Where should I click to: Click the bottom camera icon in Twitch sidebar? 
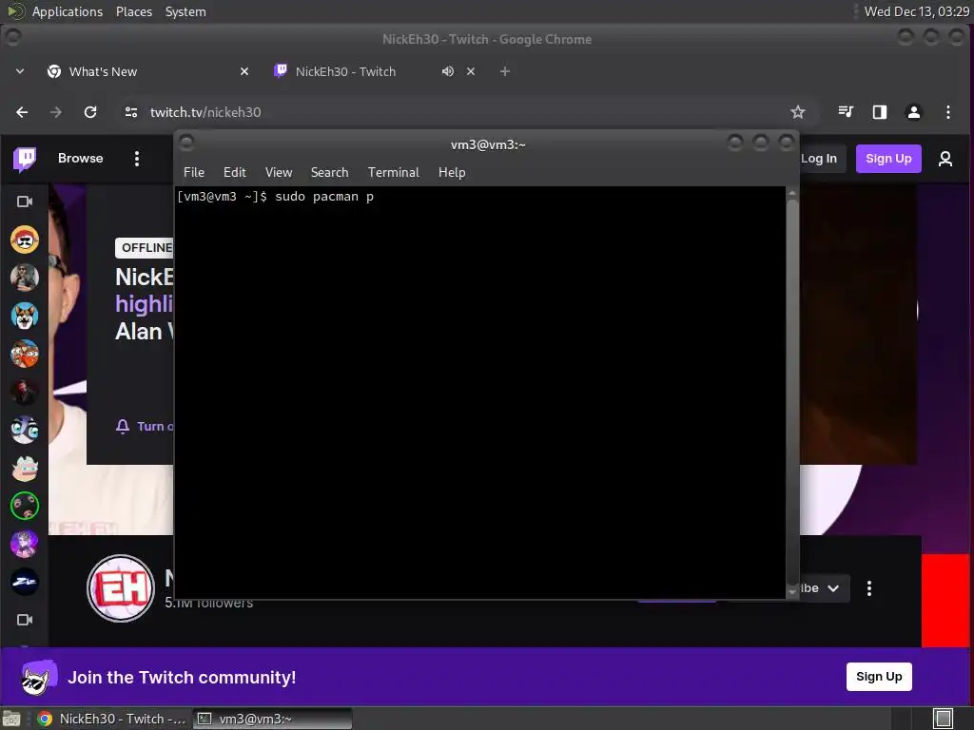(25, 620)
